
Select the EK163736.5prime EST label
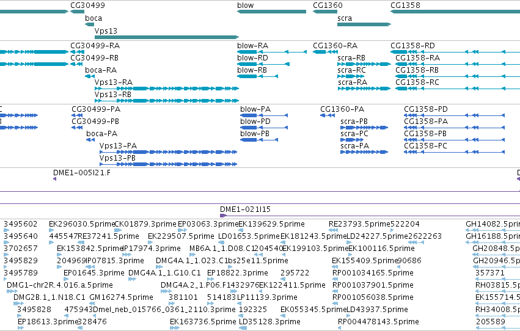coord(203,322)
